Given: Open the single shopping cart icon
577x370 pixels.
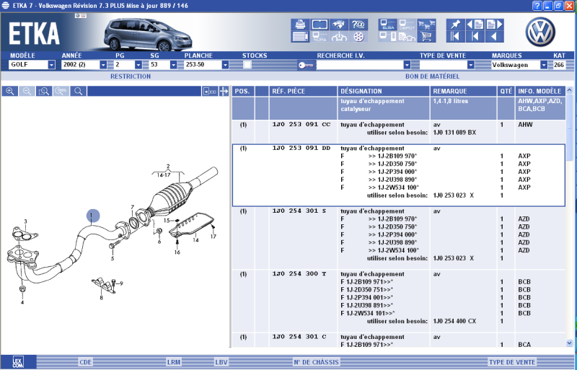Looking at the screenshot, I should pyautogui.click(x=426, y=37).
